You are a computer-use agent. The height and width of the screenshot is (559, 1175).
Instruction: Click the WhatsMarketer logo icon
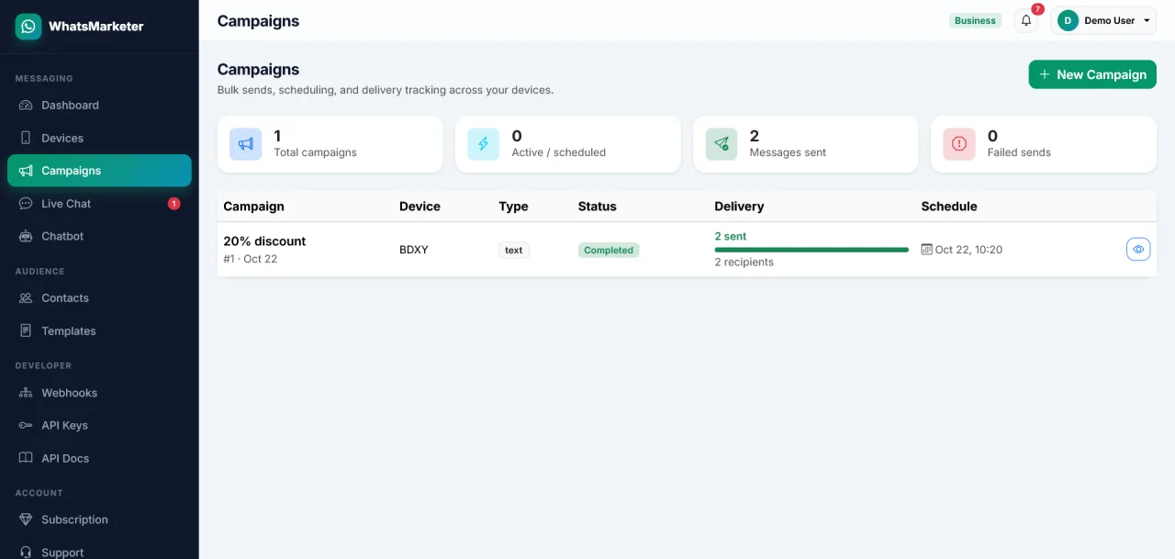pyautogui.click(x=28, y=27)
